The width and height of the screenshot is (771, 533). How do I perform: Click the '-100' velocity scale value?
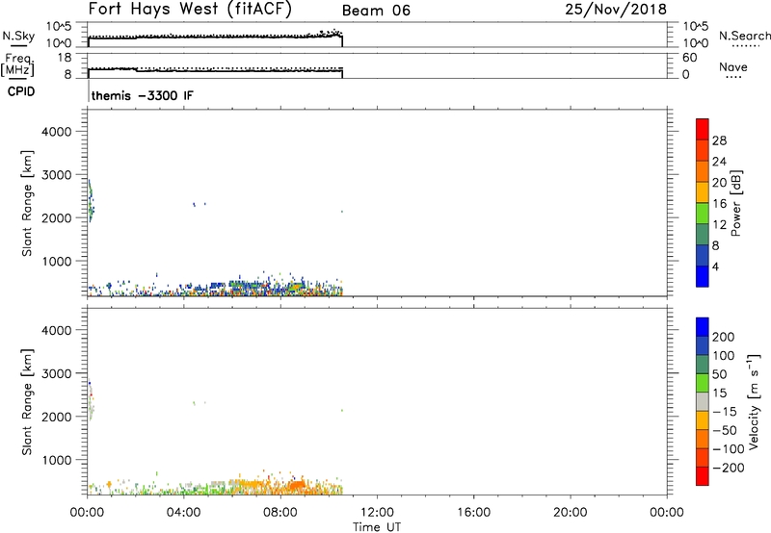click(729, 449)
